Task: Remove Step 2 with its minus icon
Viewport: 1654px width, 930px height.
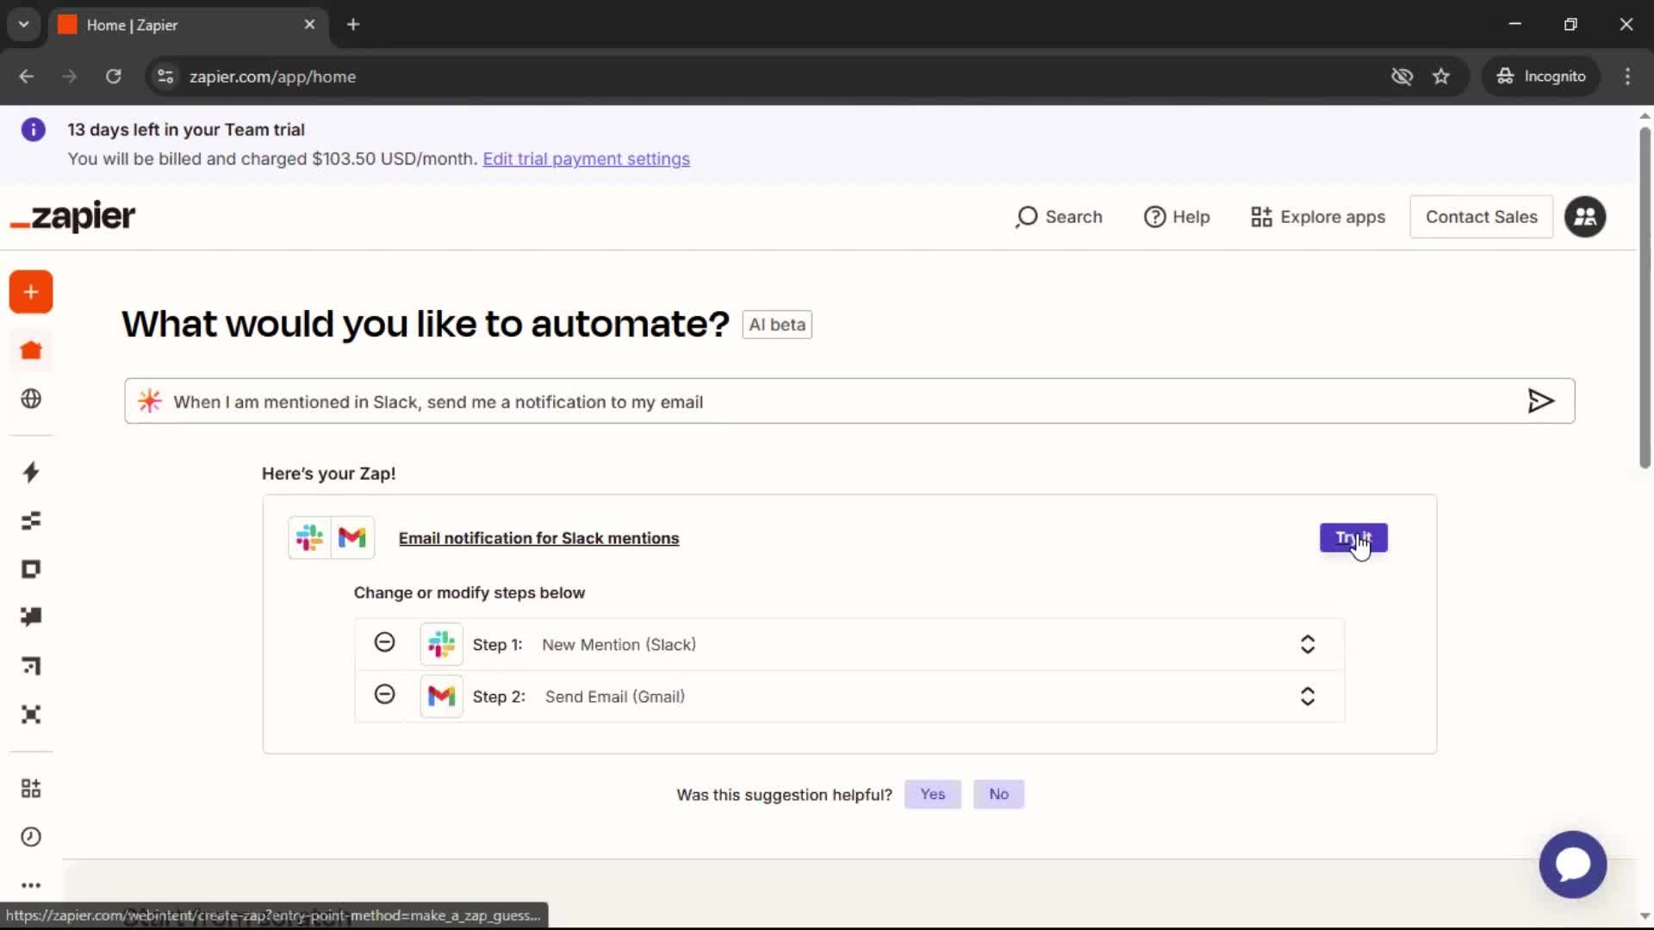Action: [384, 694]
